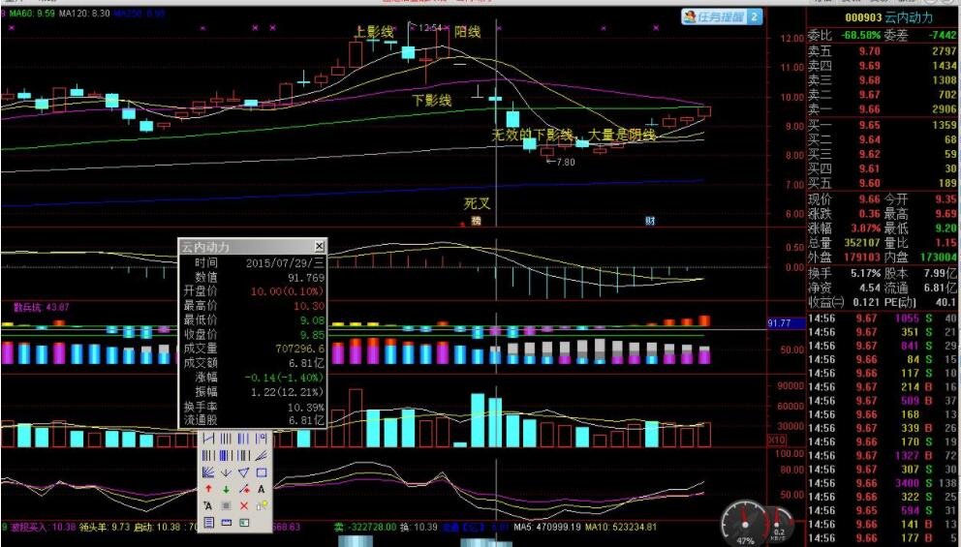This screenshot has width=961, height=547.
Task: Delete drawings with the red X tool
Action: 244,506
